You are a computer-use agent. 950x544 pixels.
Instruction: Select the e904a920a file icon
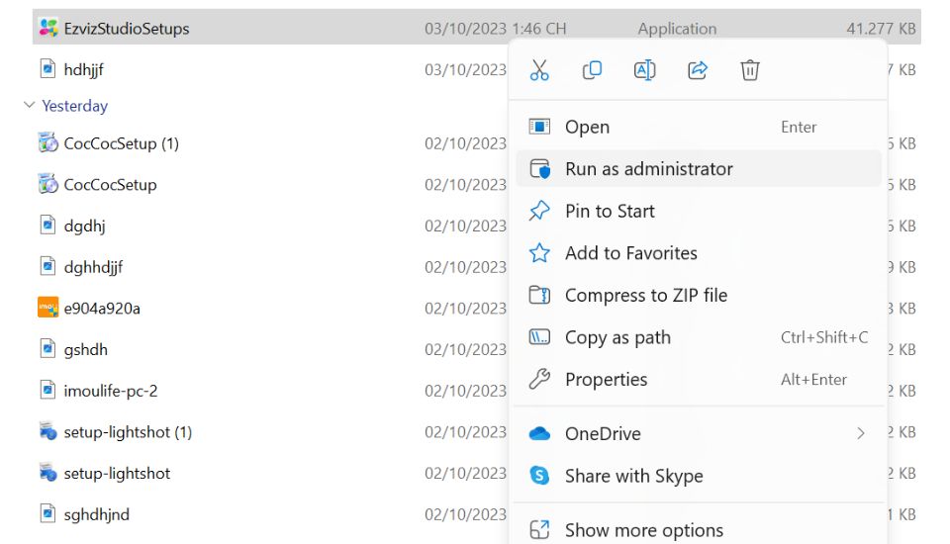[x=47, y=308]
